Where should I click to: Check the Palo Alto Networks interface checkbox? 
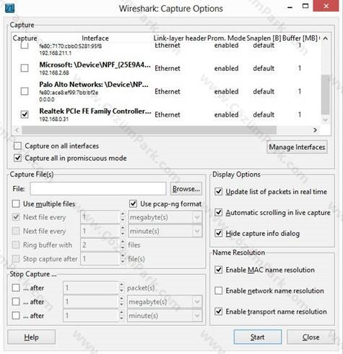pyautogui.click(x=25, y=91)
